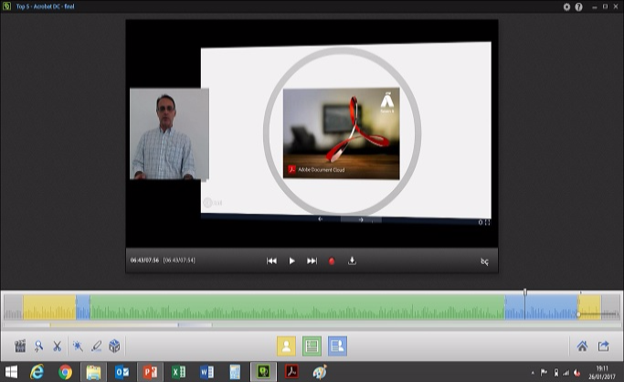Viewport: 624px width, 382px height.
Task: Click the network signal tray icon
Action: pos(566,373)
